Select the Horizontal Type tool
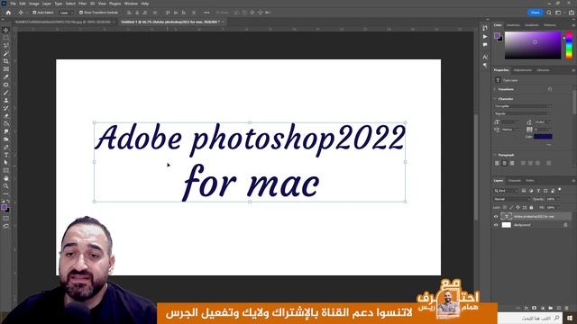 pos(6,155)
